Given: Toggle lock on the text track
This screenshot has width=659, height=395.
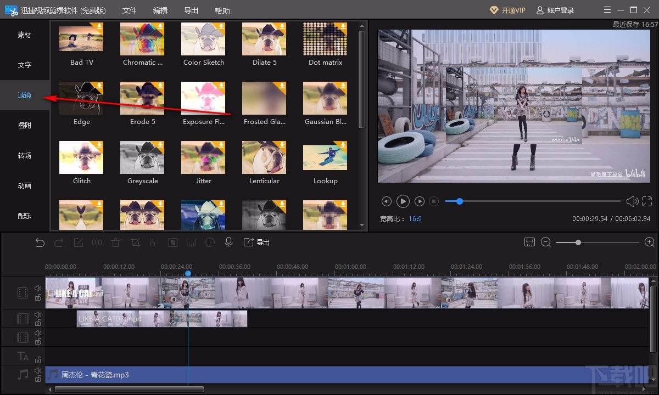Looking at the screenshot, I should point(38,360).
